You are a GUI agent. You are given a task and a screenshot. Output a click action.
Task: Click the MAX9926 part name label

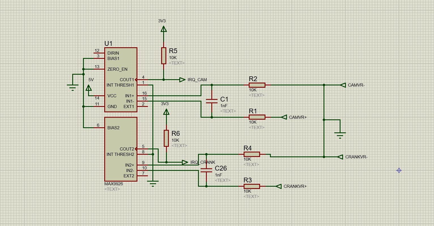click(x=114, y=184)
